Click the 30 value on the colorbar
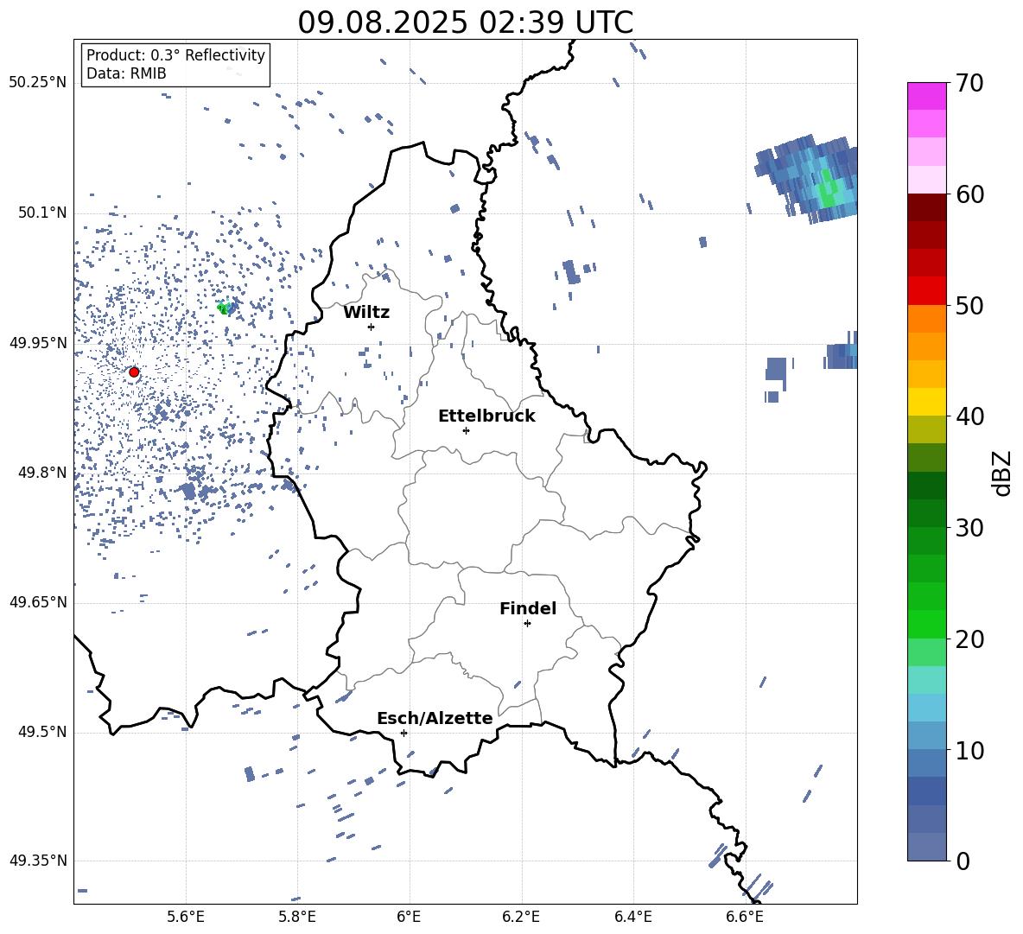Viewport: 1023px width, 934px height. click(x=969, y=528)
